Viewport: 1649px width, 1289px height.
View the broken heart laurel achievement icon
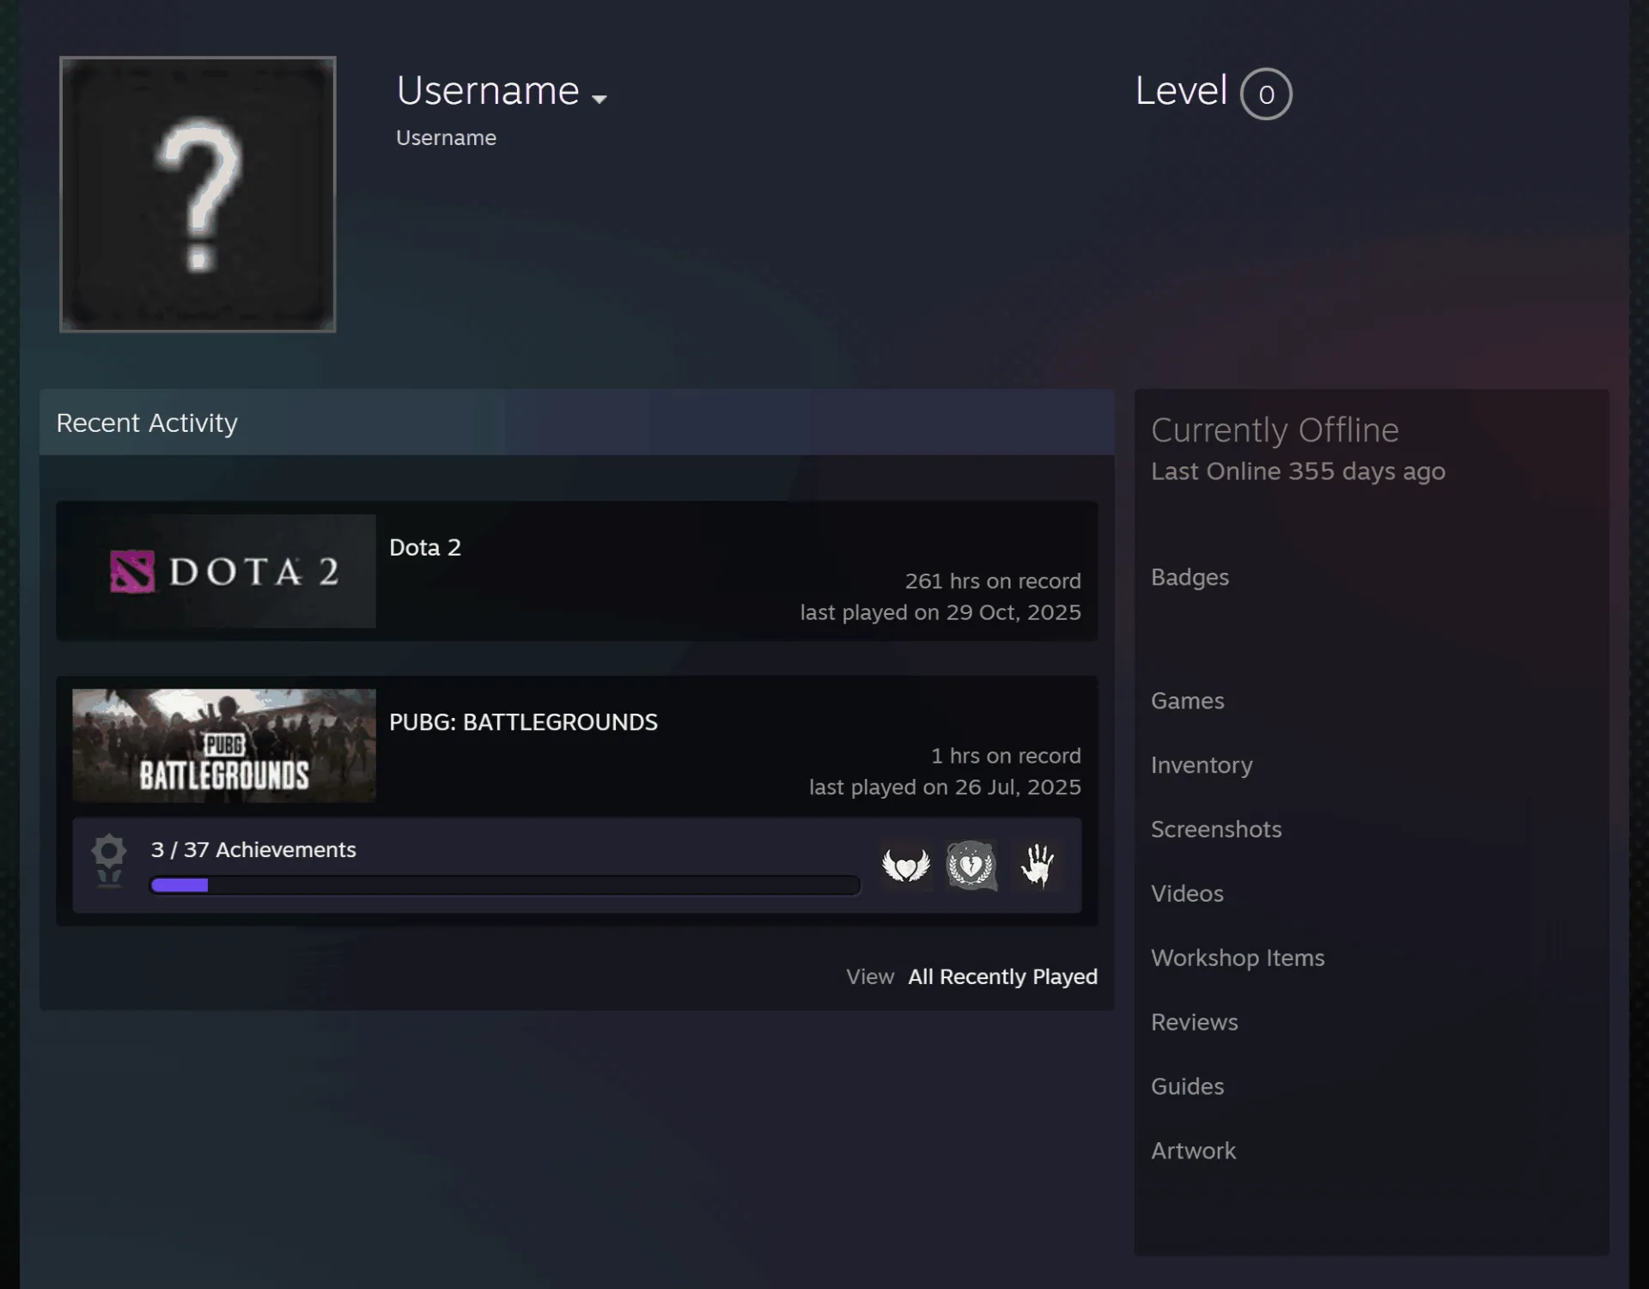coord(971,865)
